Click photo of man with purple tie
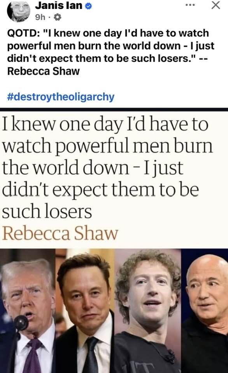228x373 pixels. point(28,311)
